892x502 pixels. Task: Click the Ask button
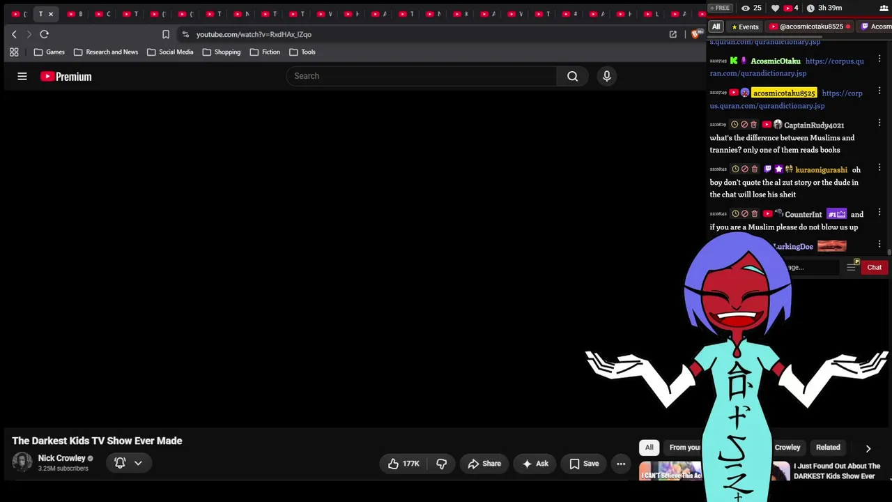[535, 464]
